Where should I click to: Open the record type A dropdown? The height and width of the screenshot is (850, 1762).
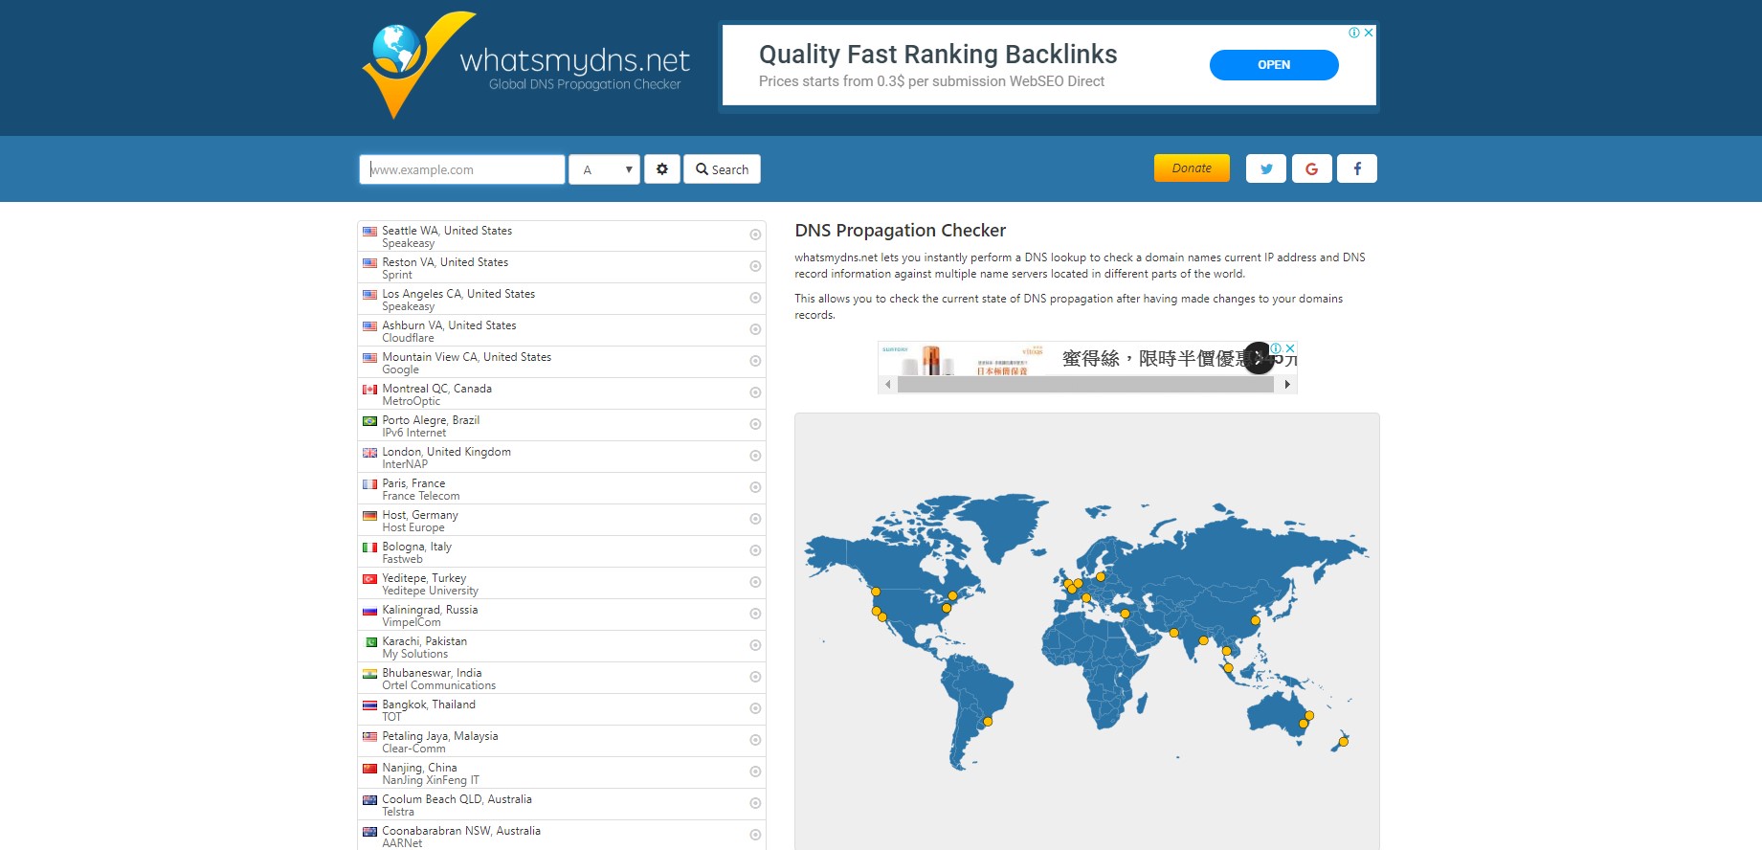click(x=604, y=169)
